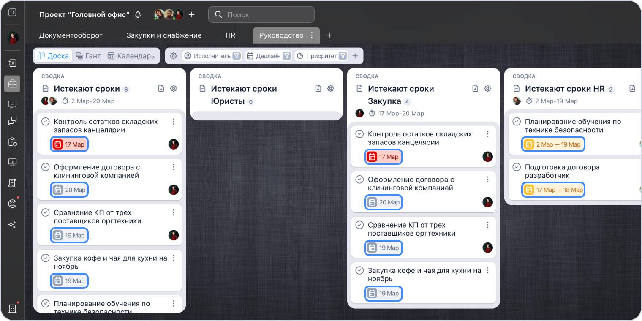Open the briefcase projects icon in sidebar

point(12,84)
